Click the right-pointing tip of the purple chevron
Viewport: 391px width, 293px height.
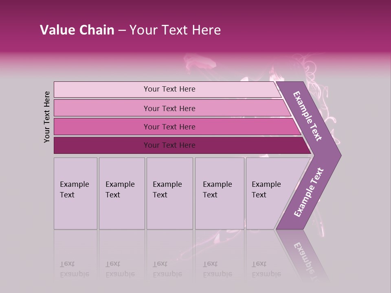337,155
